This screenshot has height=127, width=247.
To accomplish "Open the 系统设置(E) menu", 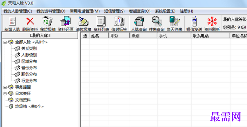I will point(165,11).
